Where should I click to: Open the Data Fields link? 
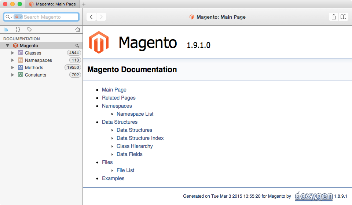coord(129,154)
